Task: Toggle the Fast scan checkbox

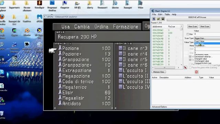Action: 190,64
